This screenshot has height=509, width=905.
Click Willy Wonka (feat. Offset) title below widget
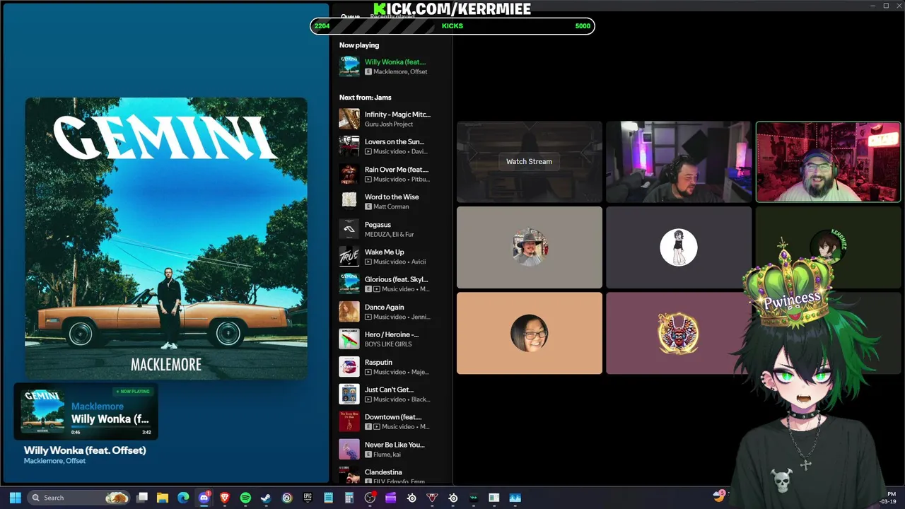pos(85,450)
